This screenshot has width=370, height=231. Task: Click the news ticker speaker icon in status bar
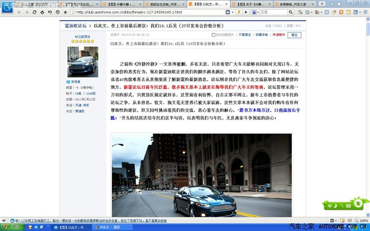[x=3, y=220]
